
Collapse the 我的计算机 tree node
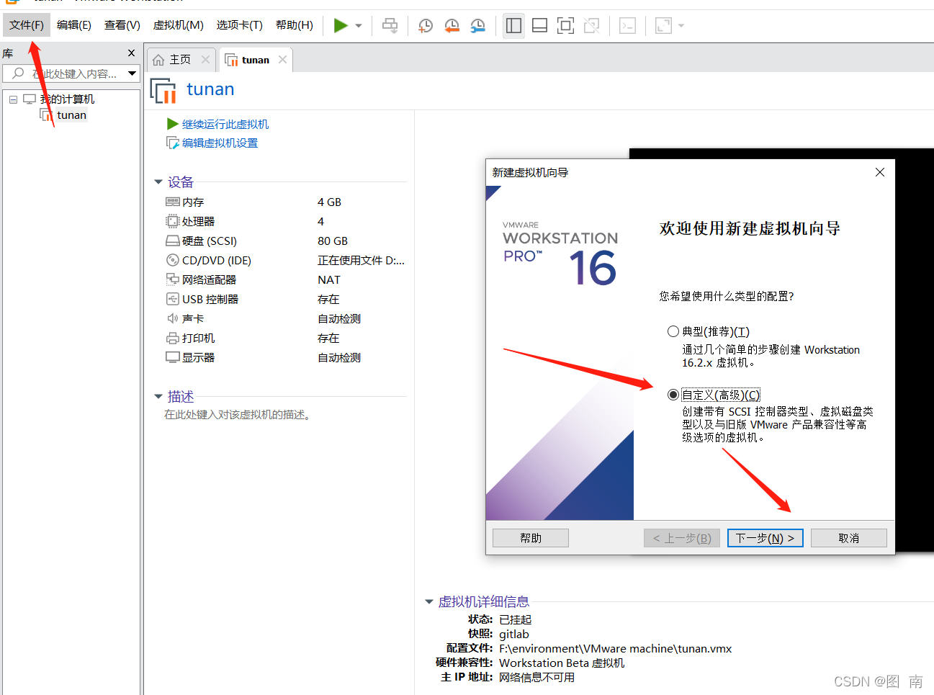coord(13,99)
